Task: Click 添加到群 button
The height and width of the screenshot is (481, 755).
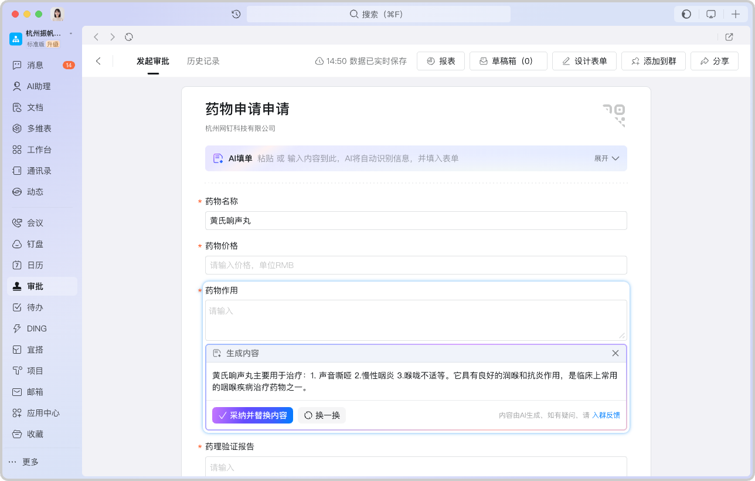Action: [653, 61]
